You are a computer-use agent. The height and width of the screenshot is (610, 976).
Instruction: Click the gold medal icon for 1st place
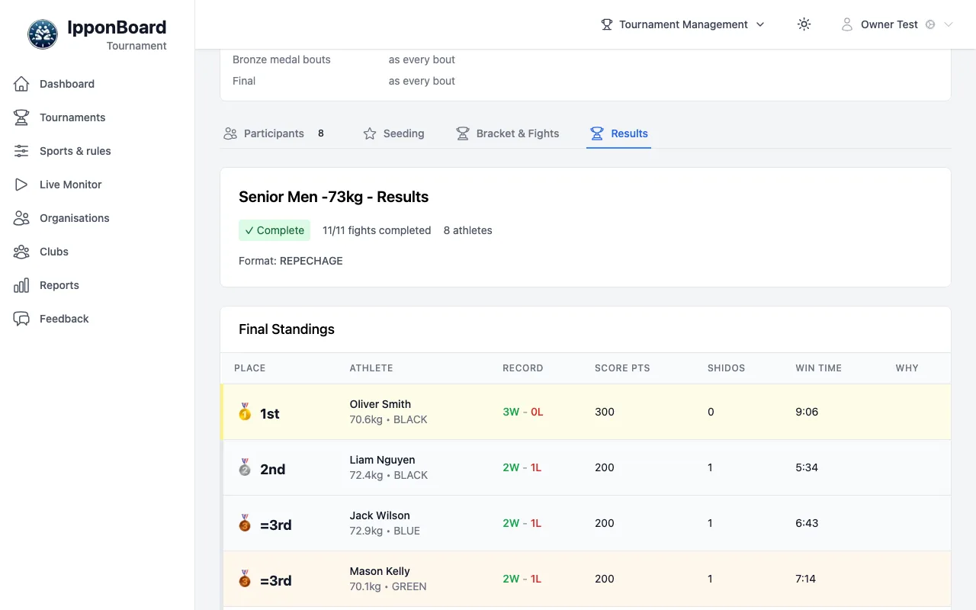pos(245,413)
